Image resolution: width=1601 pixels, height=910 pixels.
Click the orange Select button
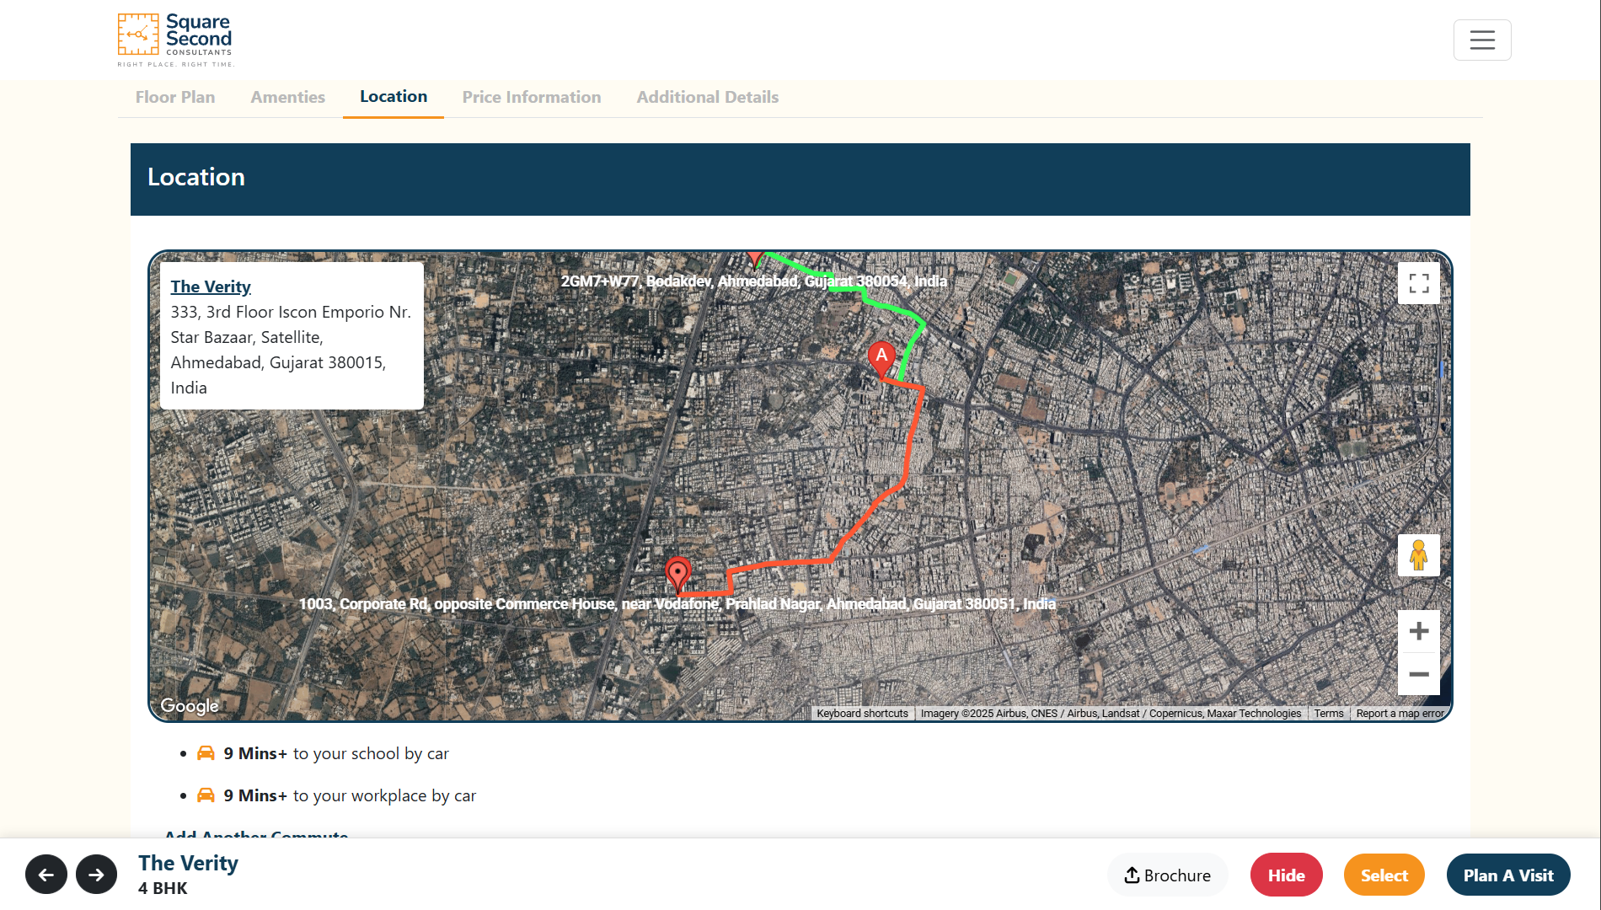pyautogui.click(x=1384, y=875)
